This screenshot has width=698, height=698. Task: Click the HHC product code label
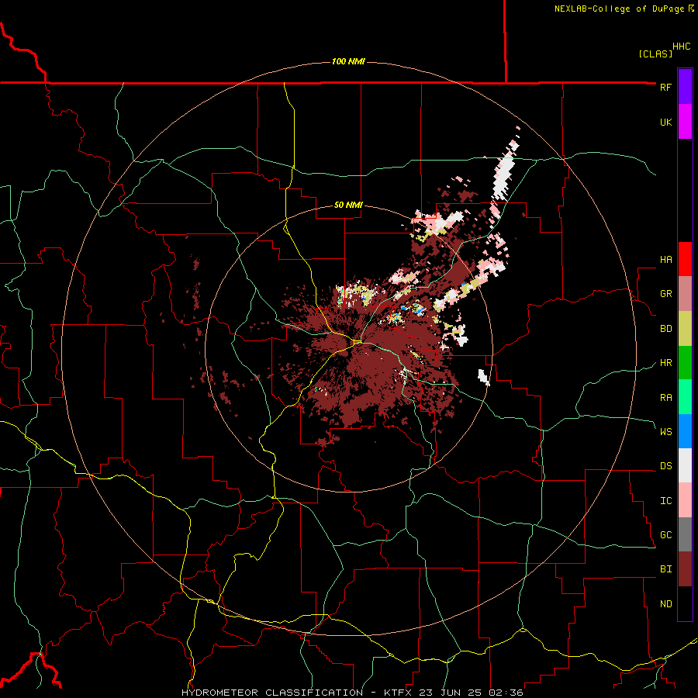click(x=681, y=47)
